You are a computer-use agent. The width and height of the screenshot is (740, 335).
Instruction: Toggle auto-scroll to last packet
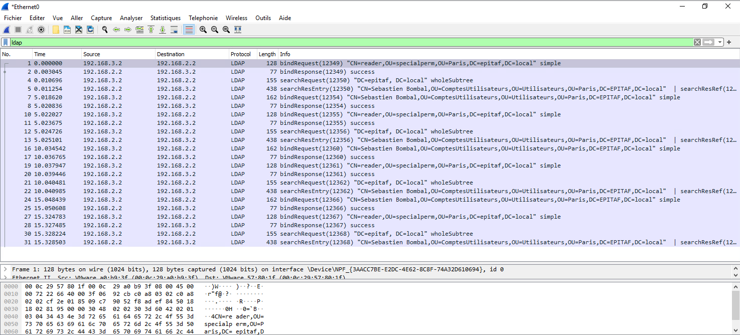tap(174, 30)
